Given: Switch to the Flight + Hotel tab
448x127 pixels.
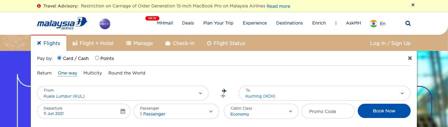Looking at the screenshot, I should (93, 43).
